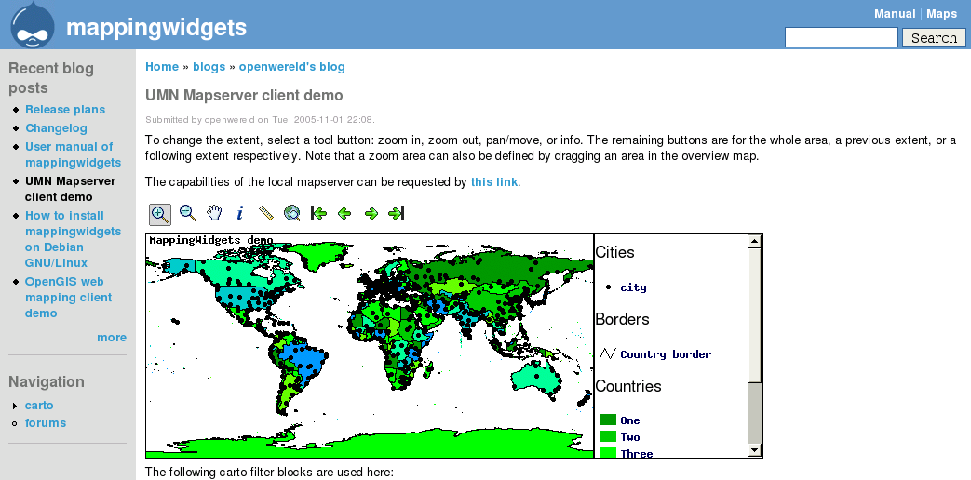The image size is (971, 480).
Task: Click the legend scrollbar up arrow
Action: [x=754, y=241]
